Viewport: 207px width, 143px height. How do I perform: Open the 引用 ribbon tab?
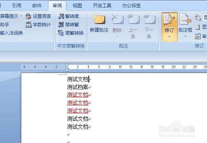click(17, 6)
